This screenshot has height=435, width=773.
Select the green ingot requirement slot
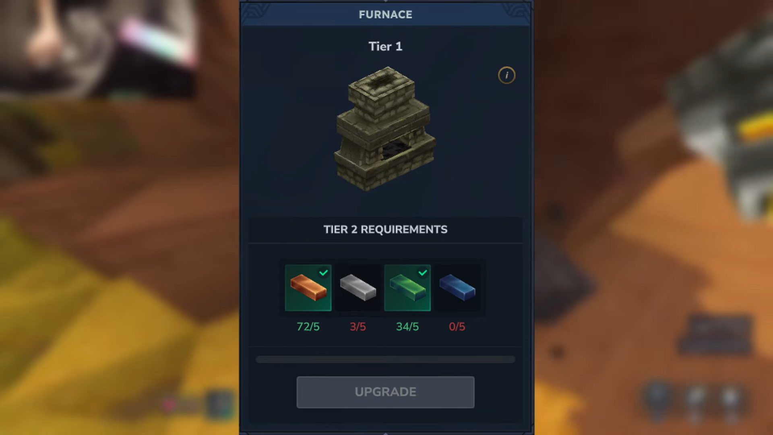tap(407, 288)
